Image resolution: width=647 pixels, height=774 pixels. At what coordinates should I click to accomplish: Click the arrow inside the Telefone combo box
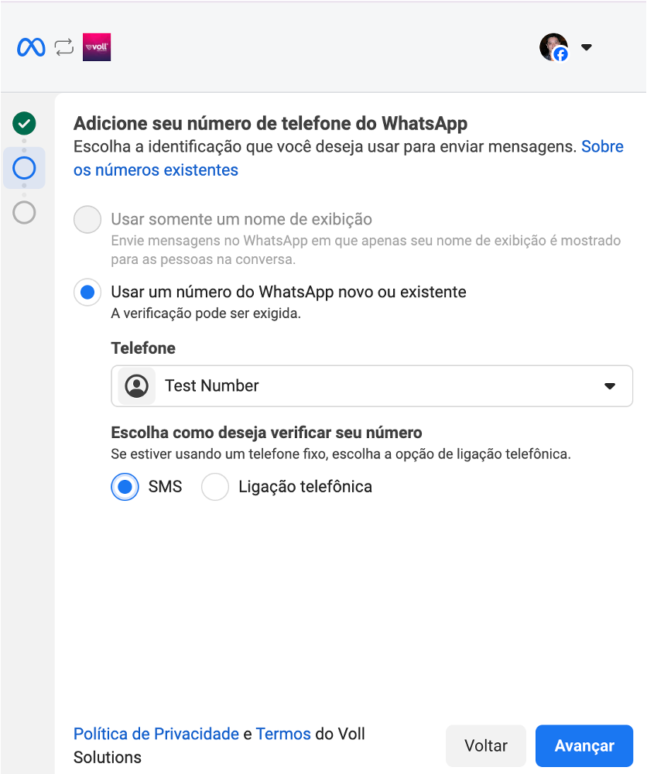(610, 385)
